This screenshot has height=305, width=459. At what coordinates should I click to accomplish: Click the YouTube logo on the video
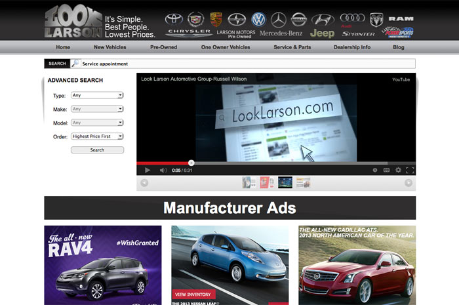tap(401, 79)
